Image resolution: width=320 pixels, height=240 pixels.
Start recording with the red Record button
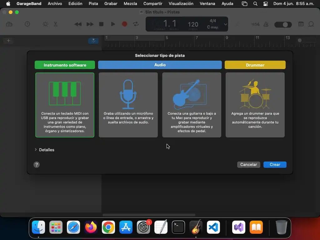(124, 24)
